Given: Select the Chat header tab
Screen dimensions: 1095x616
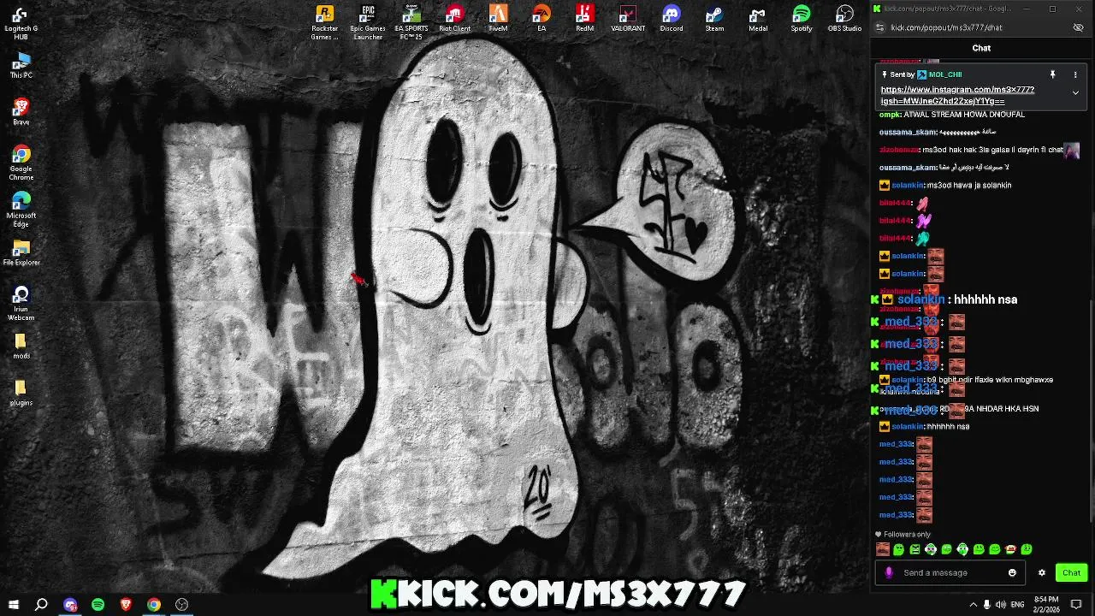Looking at the screenshot, I should [x=981, y=48].
